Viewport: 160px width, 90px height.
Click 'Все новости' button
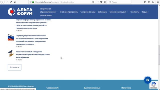14,67
